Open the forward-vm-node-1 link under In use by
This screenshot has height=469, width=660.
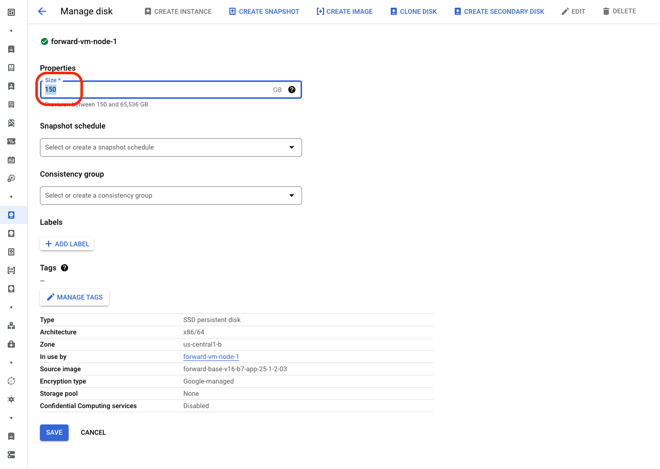(x=211, y=357)
